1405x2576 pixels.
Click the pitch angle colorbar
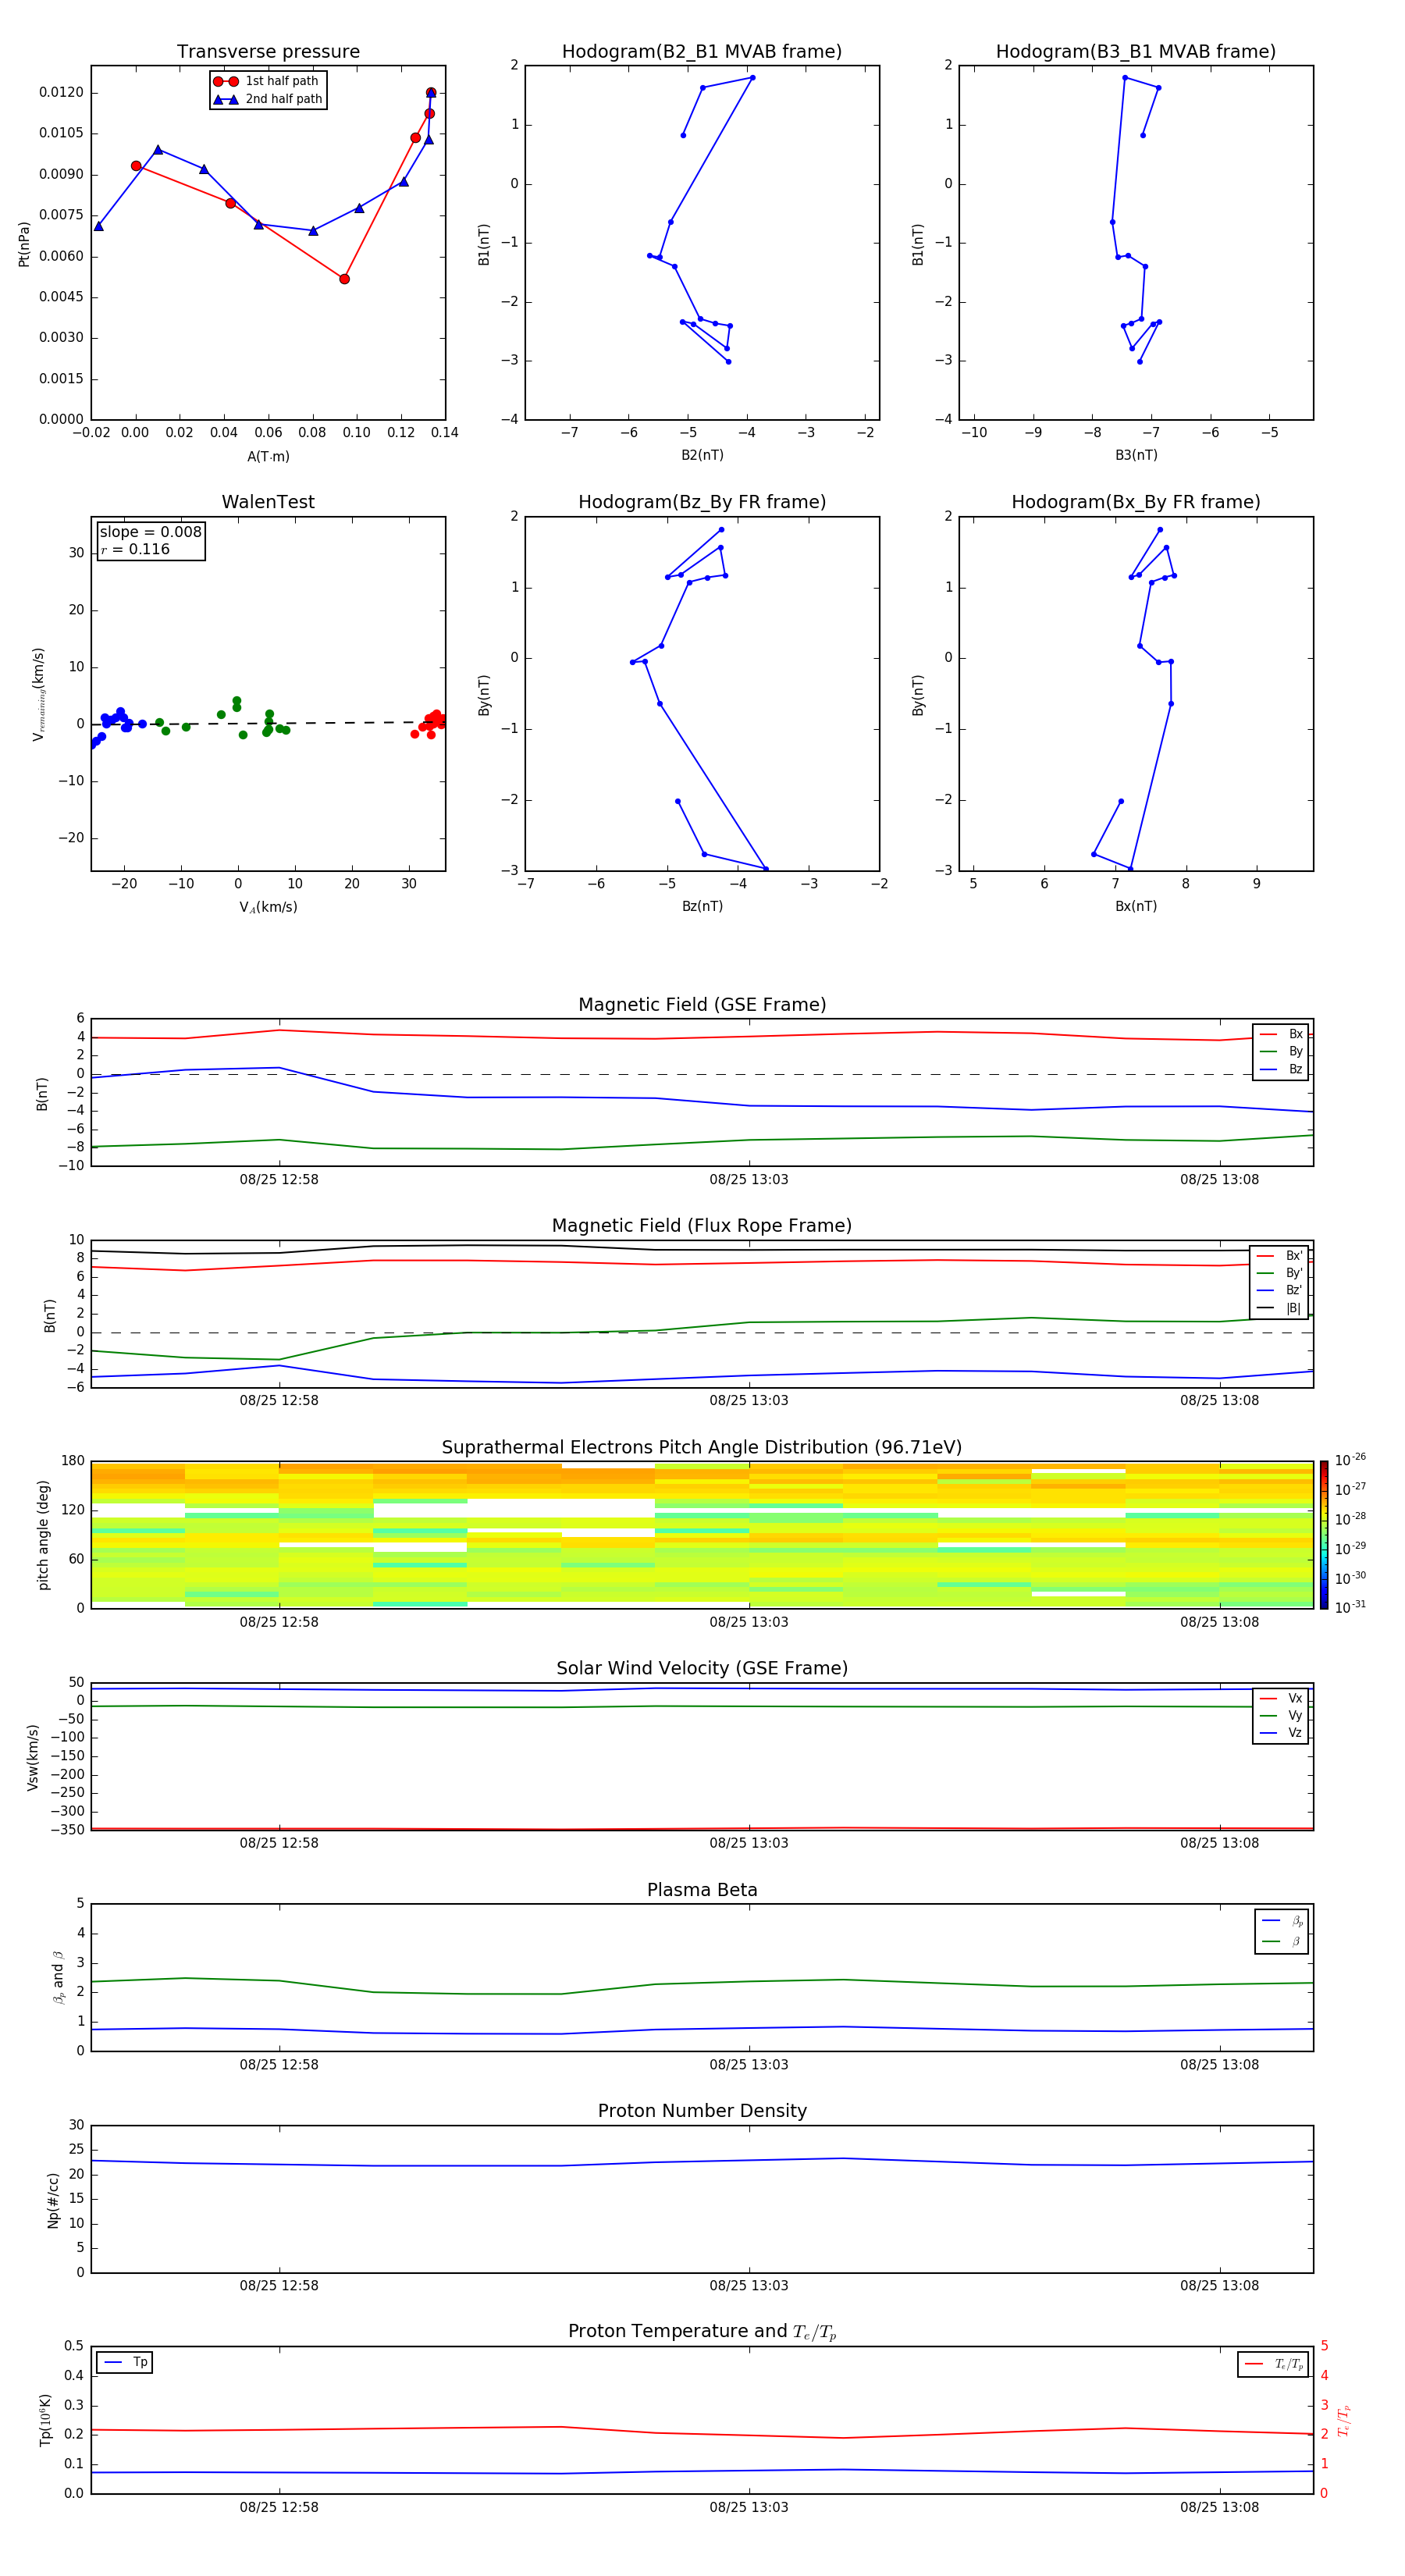(1324, 1535)
